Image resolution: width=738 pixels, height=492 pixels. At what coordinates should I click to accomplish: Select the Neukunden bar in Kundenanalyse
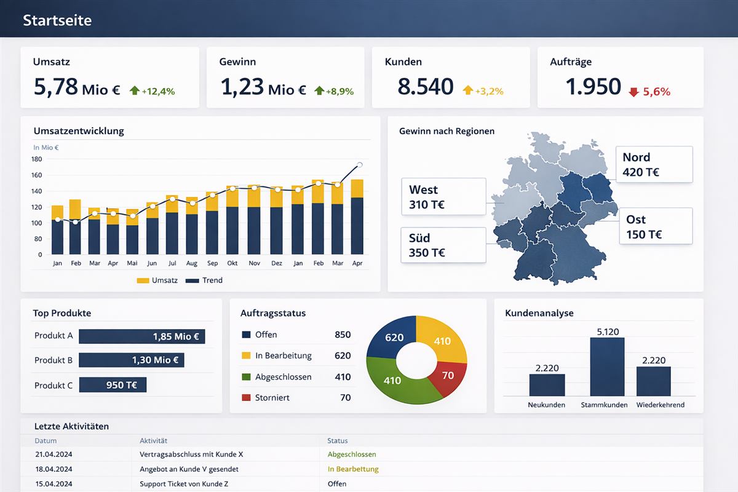tap(547, 385)
